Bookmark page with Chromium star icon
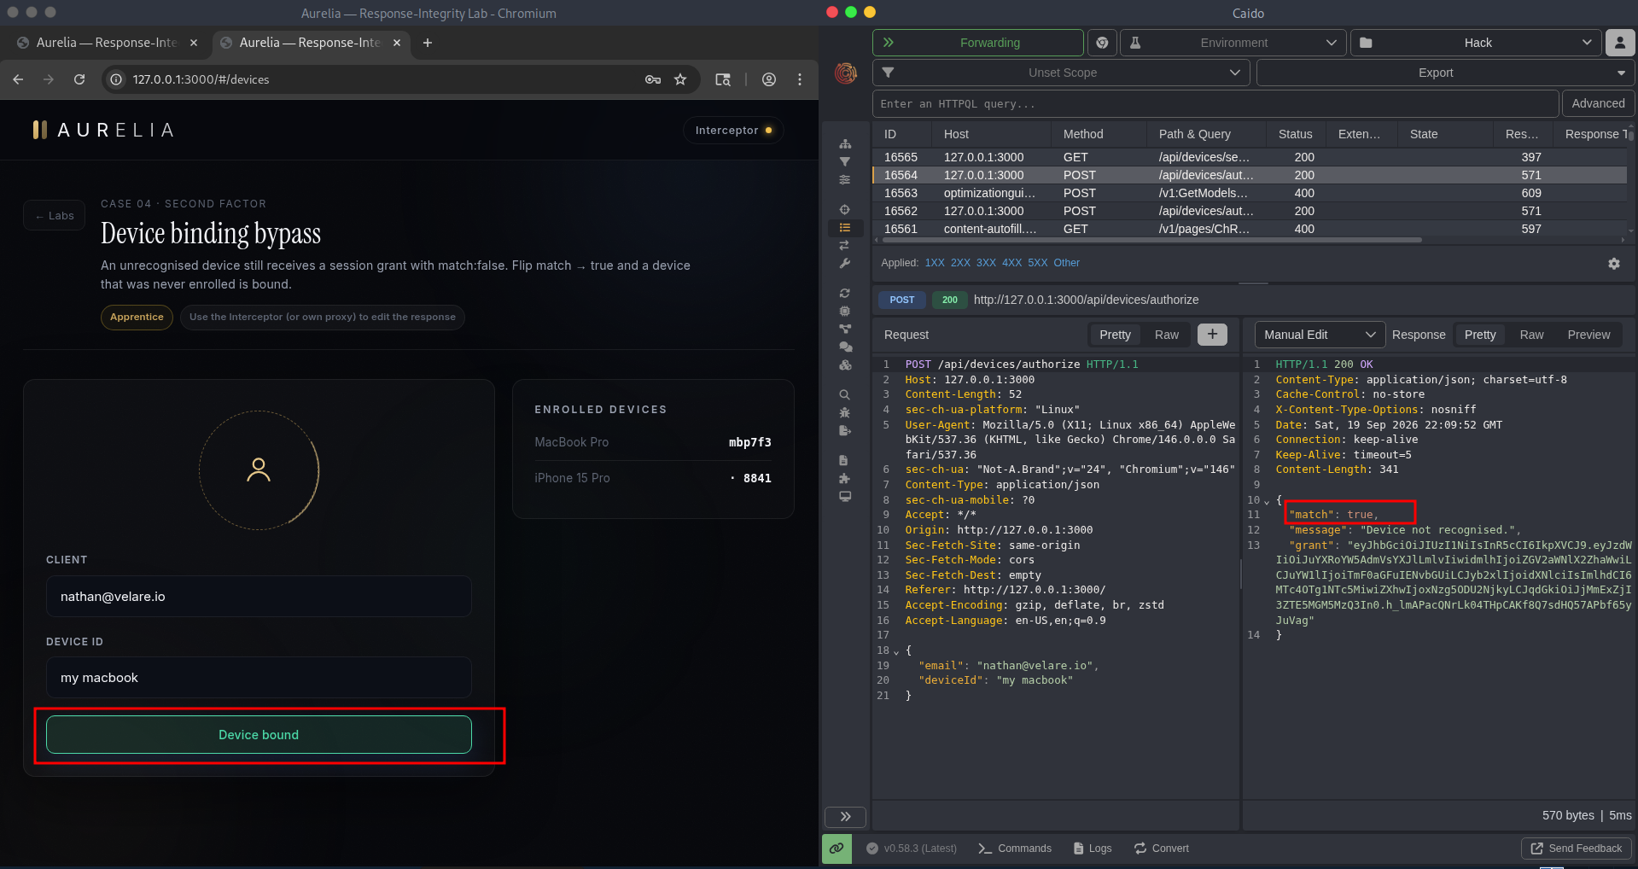This screenshot has height=869, width=1638. tap(680, 79)
